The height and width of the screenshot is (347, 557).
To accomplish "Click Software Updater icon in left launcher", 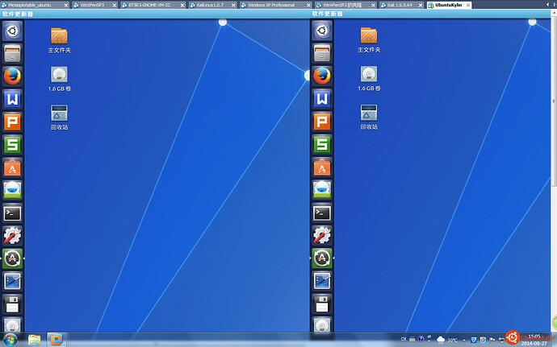I will [12, 258].
